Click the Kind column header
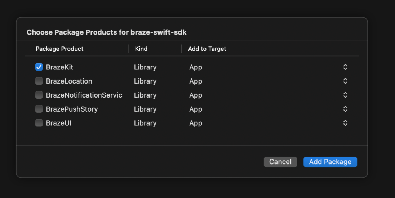This screenshot has height=198, width=395. [141, 49]
